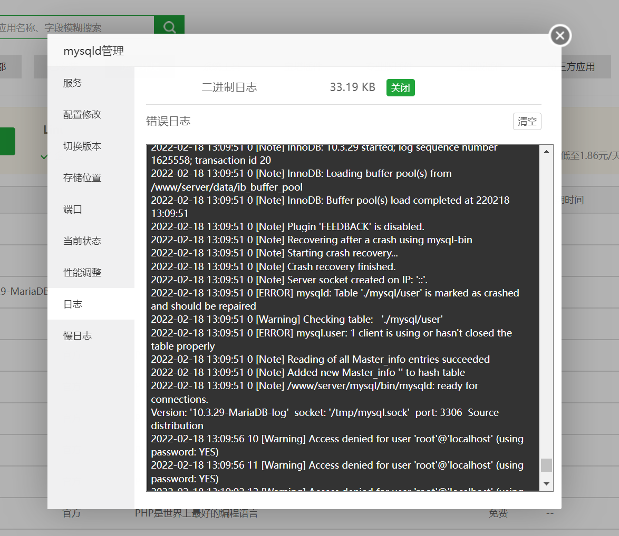The height and width of the screenshot is (536, 619).
Task: Click 'Table ./mysql/user is marked as crashed' error
Action: point(335,300)
